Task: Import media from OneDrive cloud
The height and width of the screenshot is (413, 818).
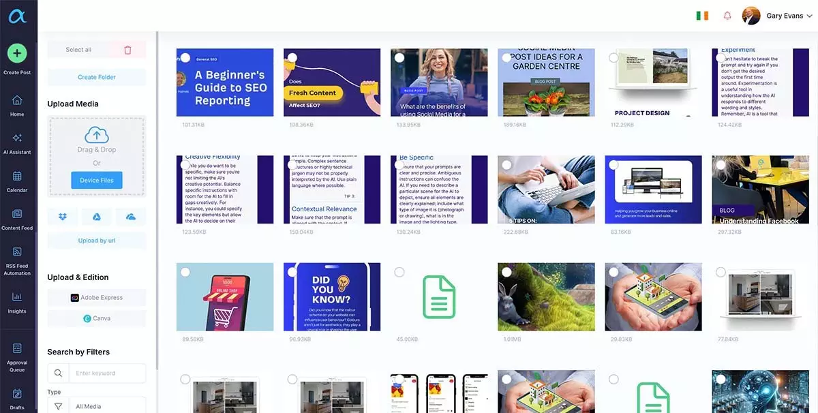Action: pos(131,217)
